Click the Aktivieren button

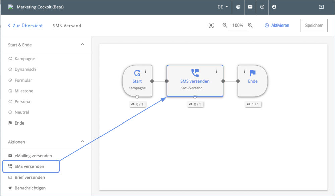coord(277,26)
